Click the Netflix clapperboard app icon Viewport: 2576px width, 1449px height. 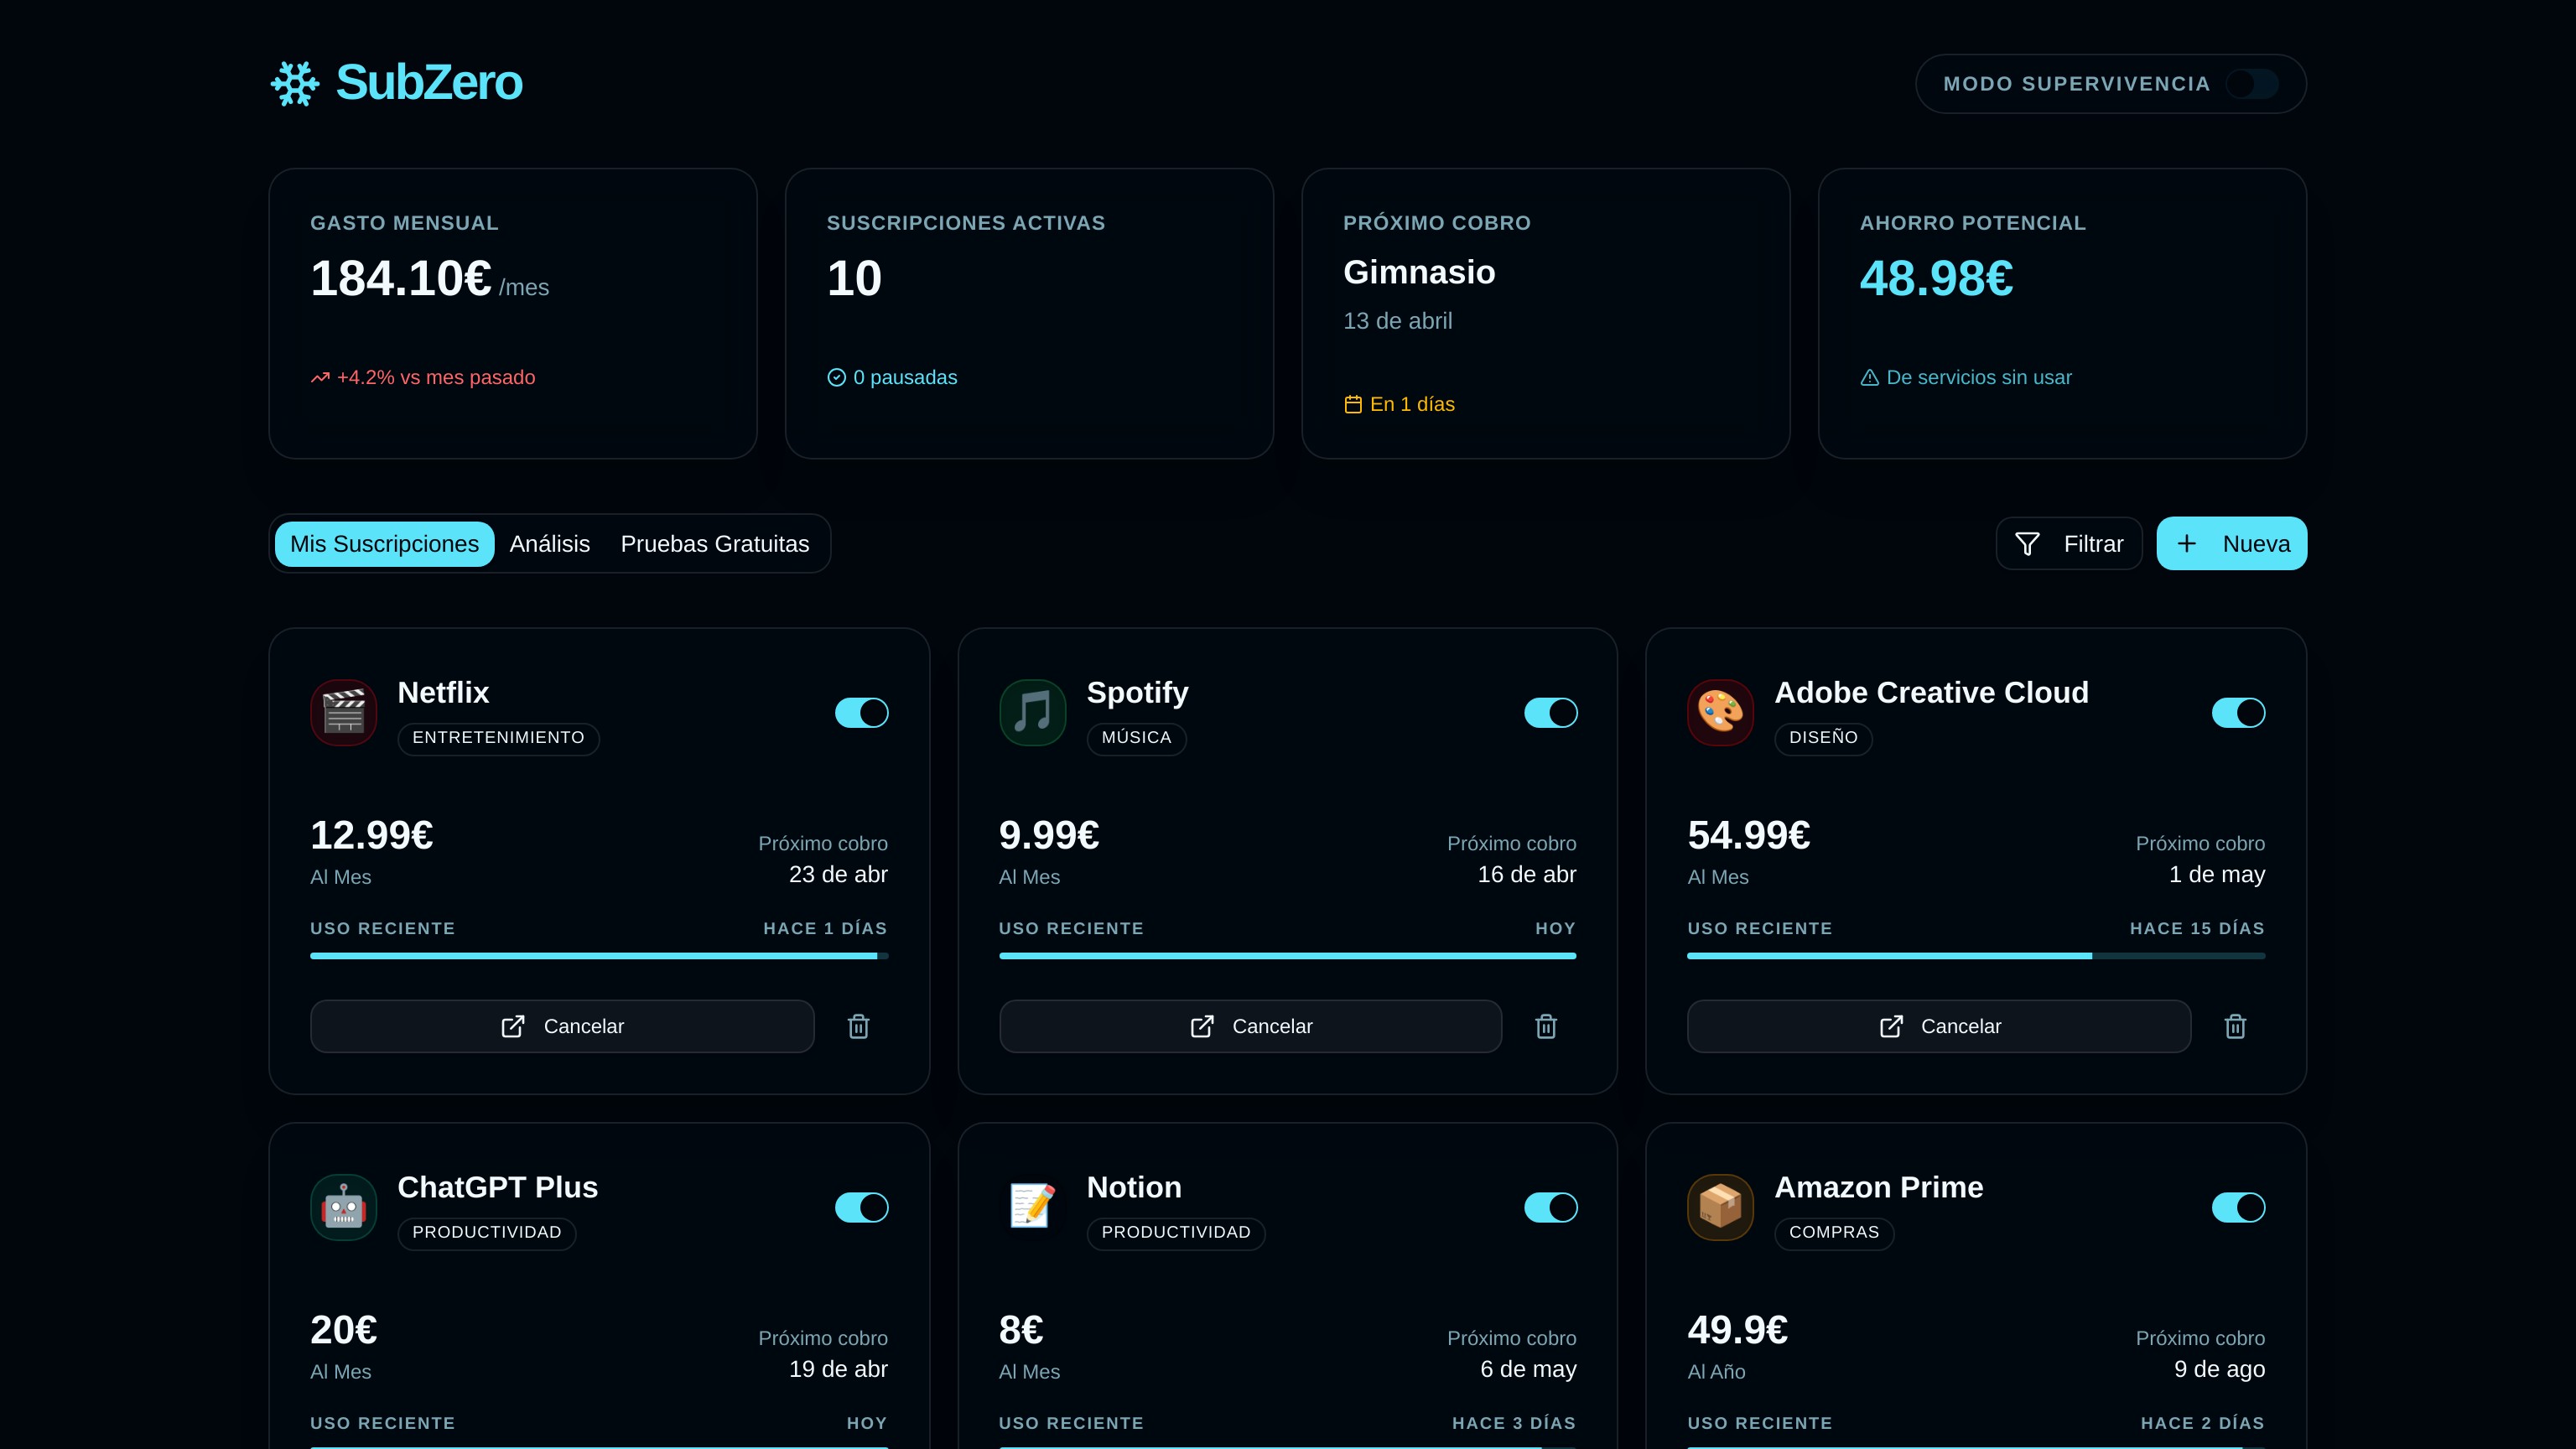[343, 712]
